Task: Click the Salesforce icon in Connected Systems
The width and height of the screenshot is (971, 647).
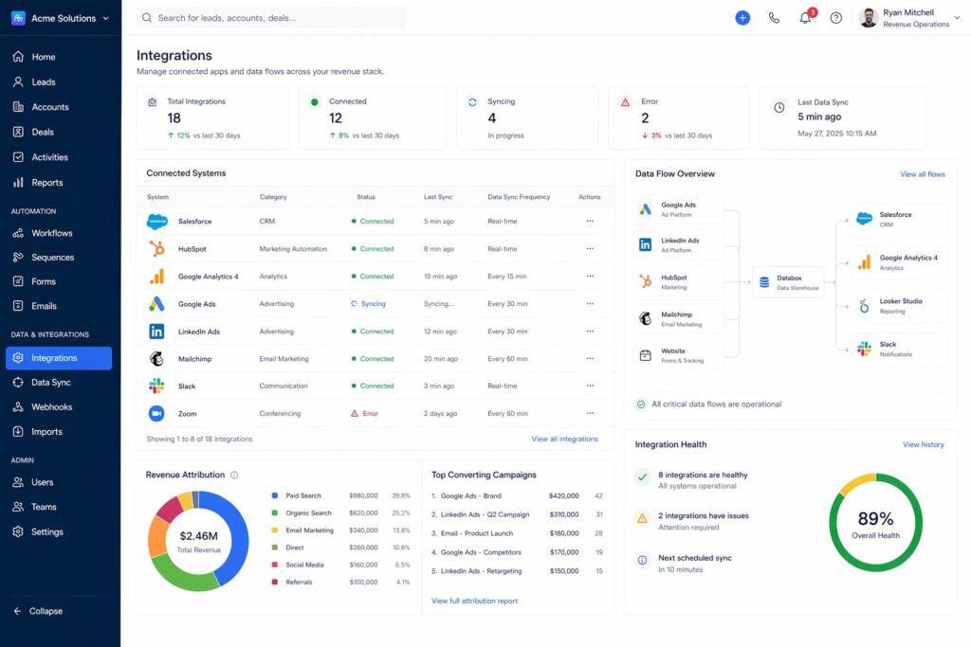Action: 157,222
